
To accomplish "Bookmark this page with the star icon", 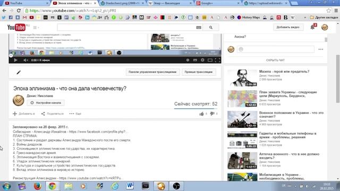I will 328,11.
